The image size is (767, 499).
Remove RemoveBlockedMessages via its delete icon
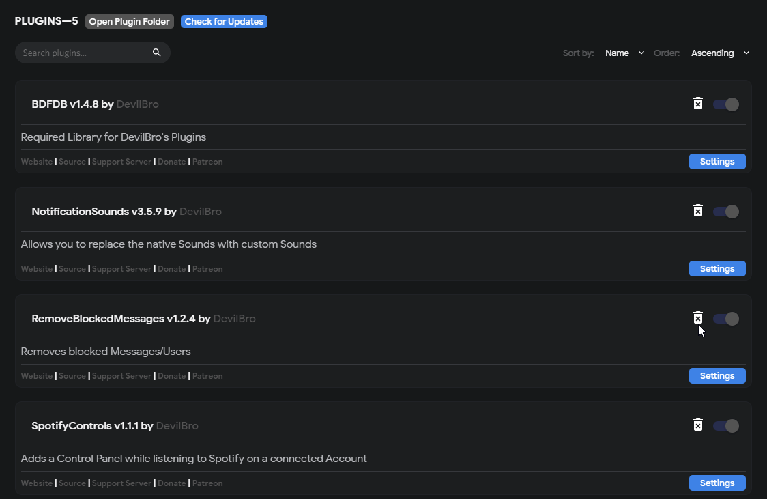pyautogui.click(x=697, y=317)
